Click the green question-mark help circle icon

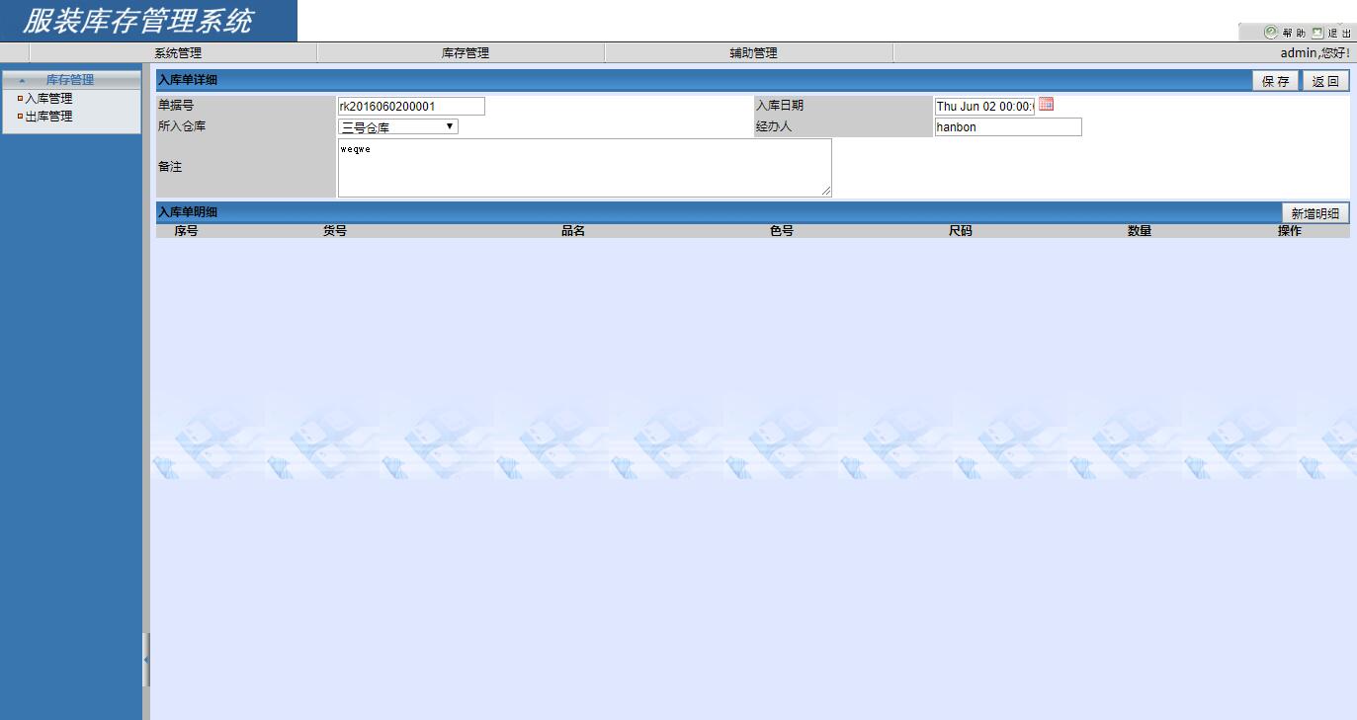(x=1271, y=32)
